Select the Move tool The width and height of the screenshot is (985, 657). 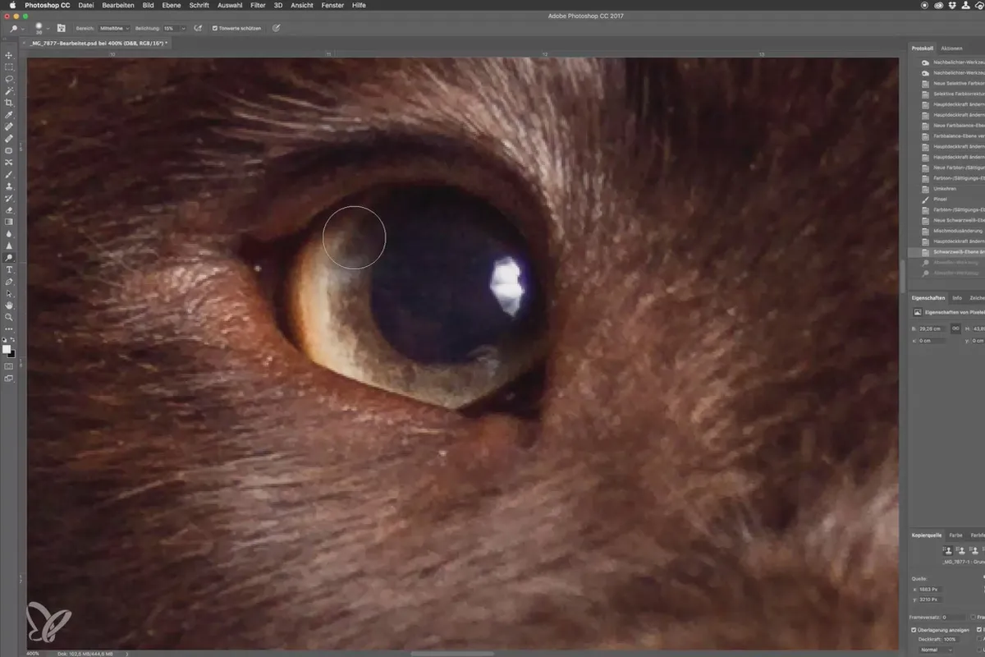[x=9, y=55]
